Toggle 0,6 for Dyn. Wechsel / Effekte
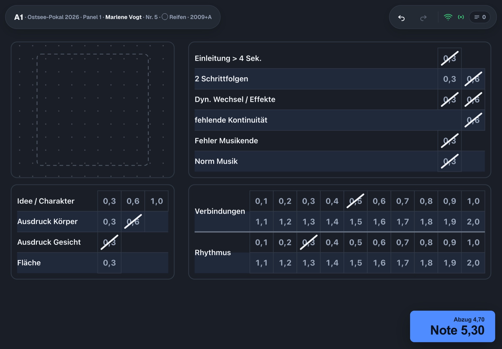 pyautogui.click(x=473, y=99)
